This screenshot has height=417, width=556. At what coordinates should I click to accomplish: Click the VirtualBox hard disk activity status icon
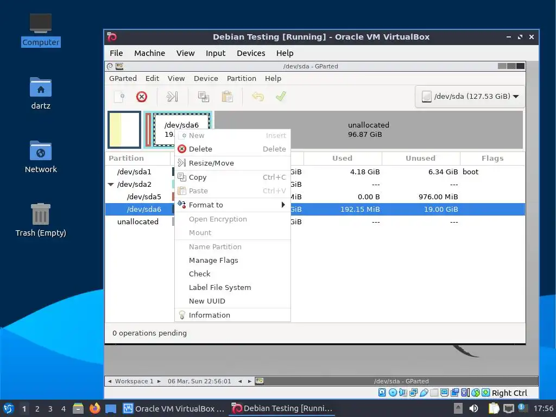(x=382, y=393)
